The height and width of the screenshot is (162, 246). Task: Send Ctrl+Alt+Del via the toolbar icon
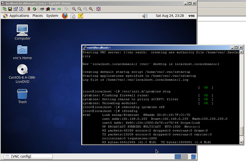pyautogui.click(x=42, y=9)
